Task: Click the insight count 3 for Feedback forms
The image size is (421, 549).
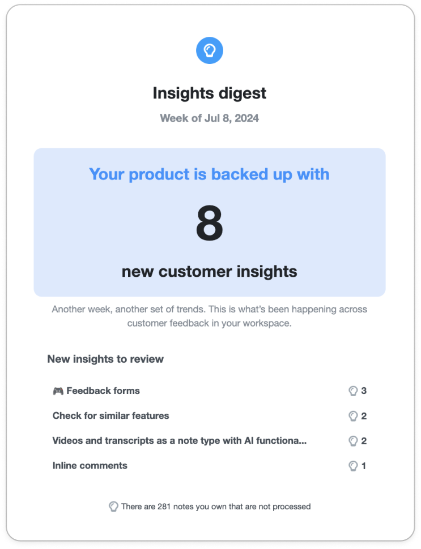Action: [364, 391]
